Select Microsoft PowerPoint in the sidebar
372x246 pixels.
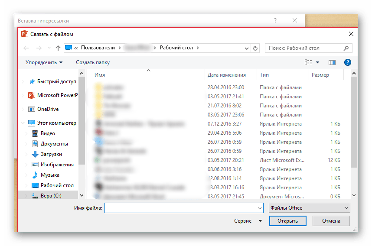56,95
